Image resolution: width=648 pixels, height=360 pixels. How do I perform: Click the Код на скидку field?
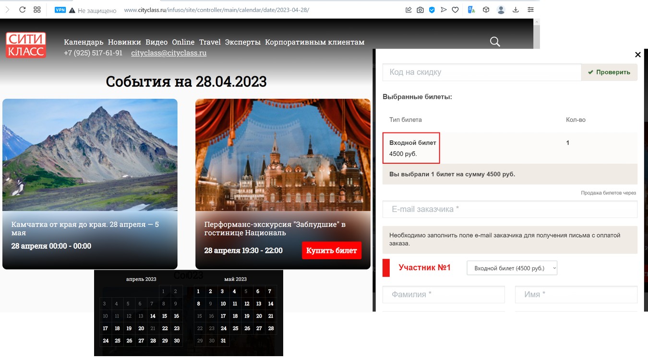[x=482, y=72]
